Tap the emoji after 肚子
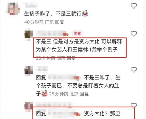 [x=45, y=93]
